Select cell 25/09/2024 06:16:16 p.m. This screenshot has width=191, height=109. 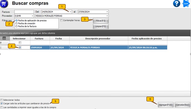(x=148, y=47)
